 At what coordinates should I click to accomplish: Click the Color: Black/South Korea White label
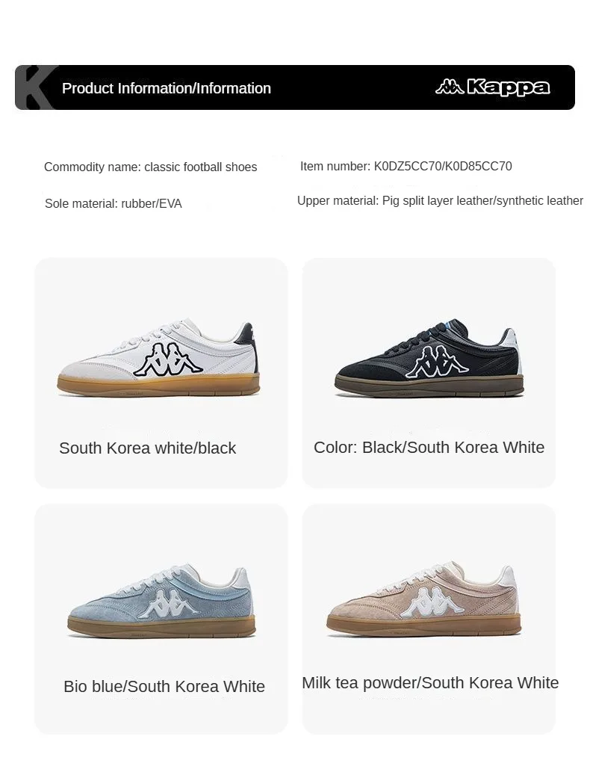pyautogui.click(x=429, y=447)
